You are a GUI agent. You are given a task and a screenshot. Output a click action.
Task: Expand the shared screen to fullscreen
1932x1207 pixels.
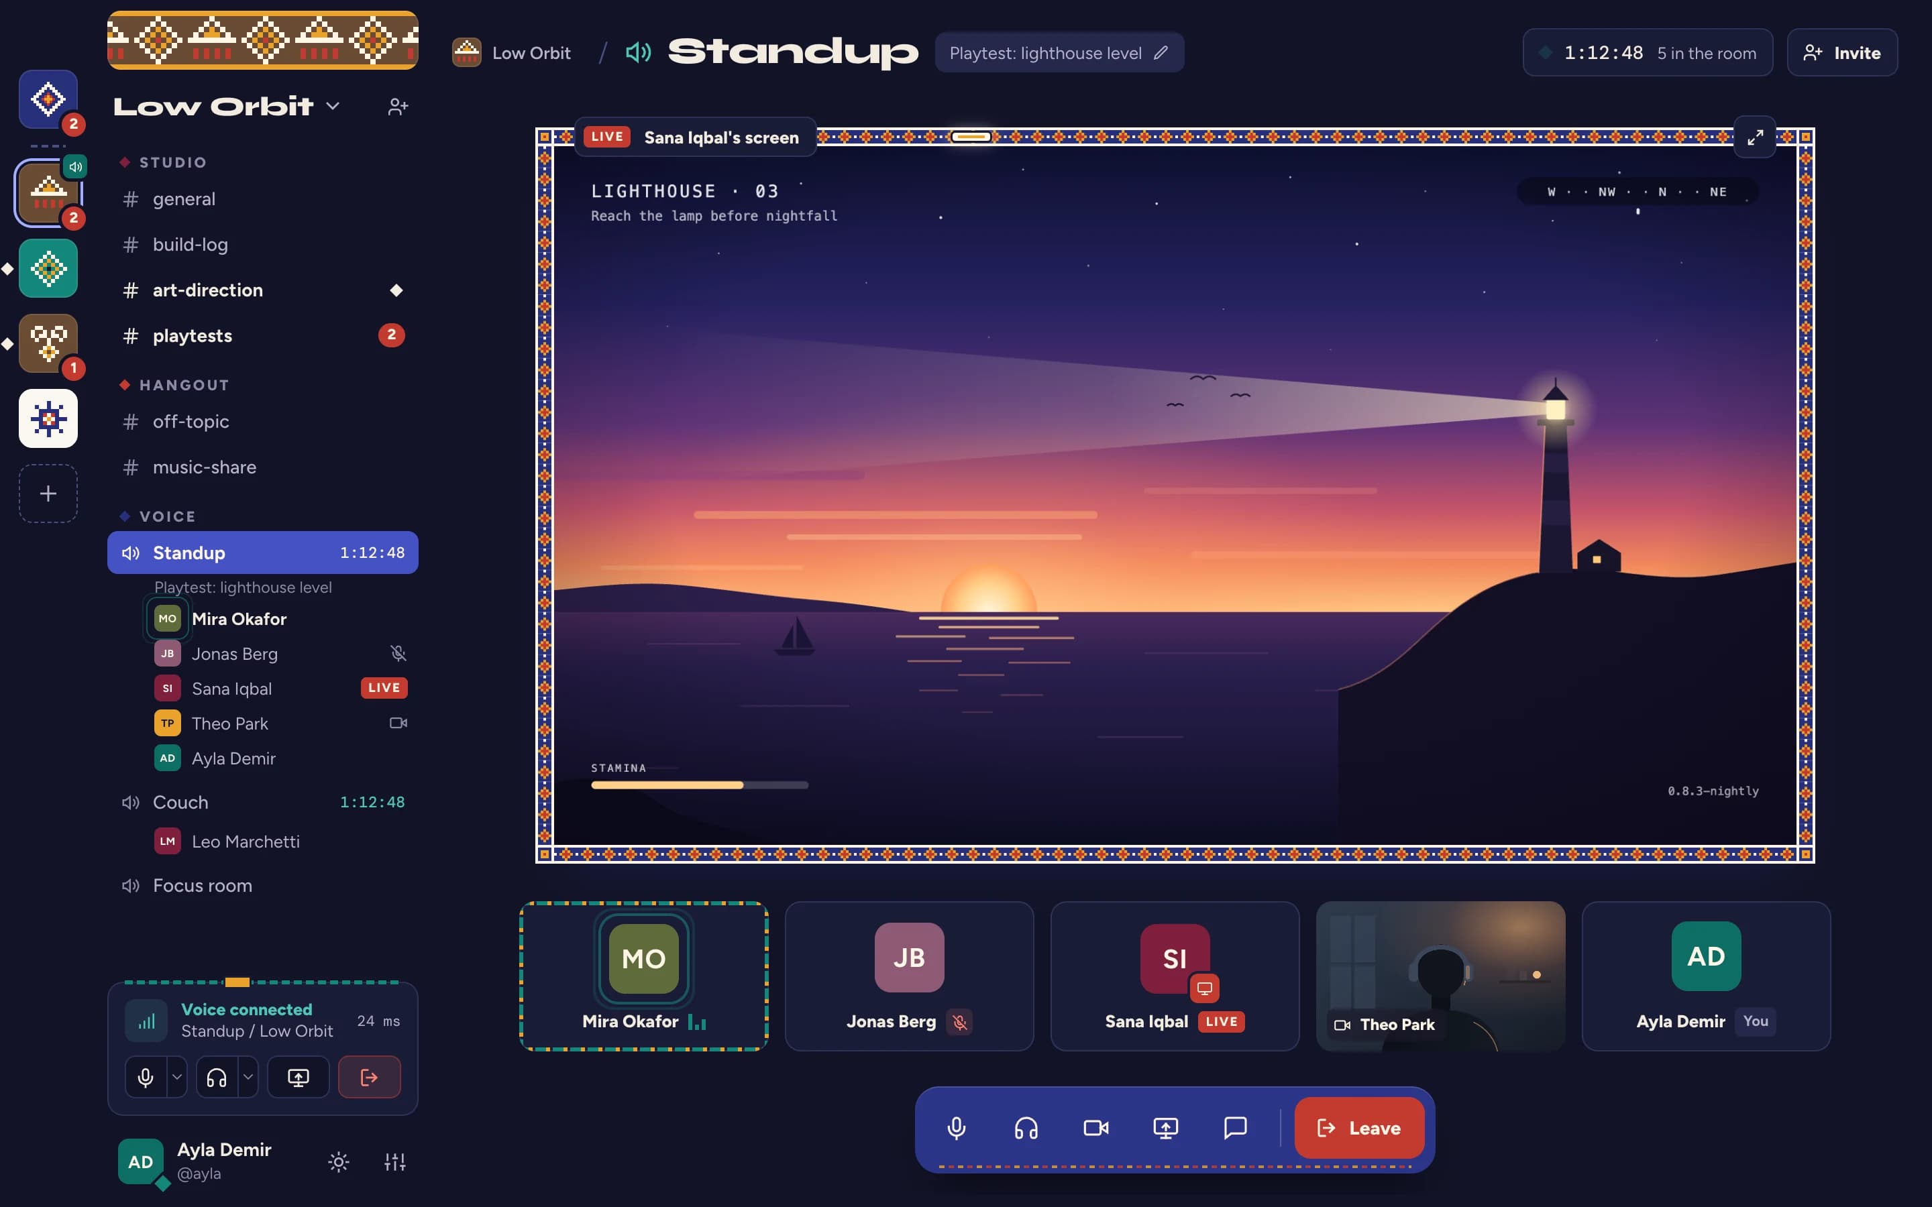(x=1755, y=137)
